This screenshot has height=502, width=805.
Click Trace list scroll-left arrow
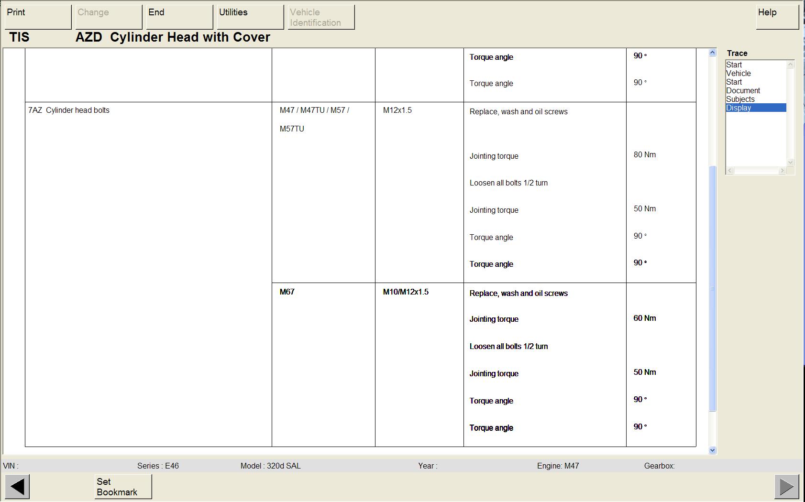[730, 170]
